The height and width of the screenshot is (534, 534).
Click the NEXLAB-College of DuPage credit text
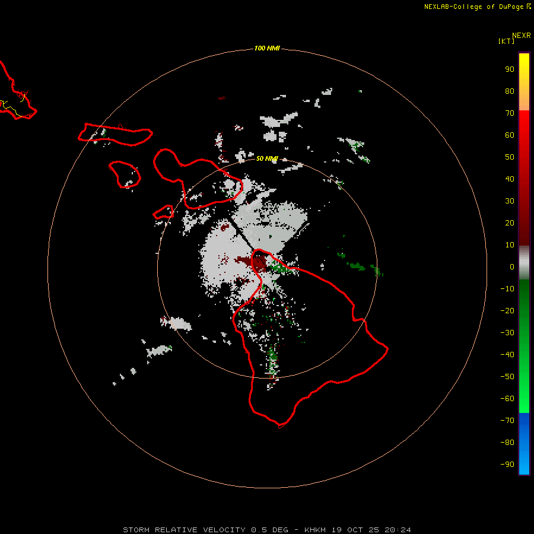click(473, 7)
